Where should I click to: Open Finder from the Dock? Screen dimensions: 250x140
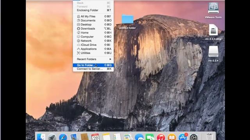click(41, 137)
